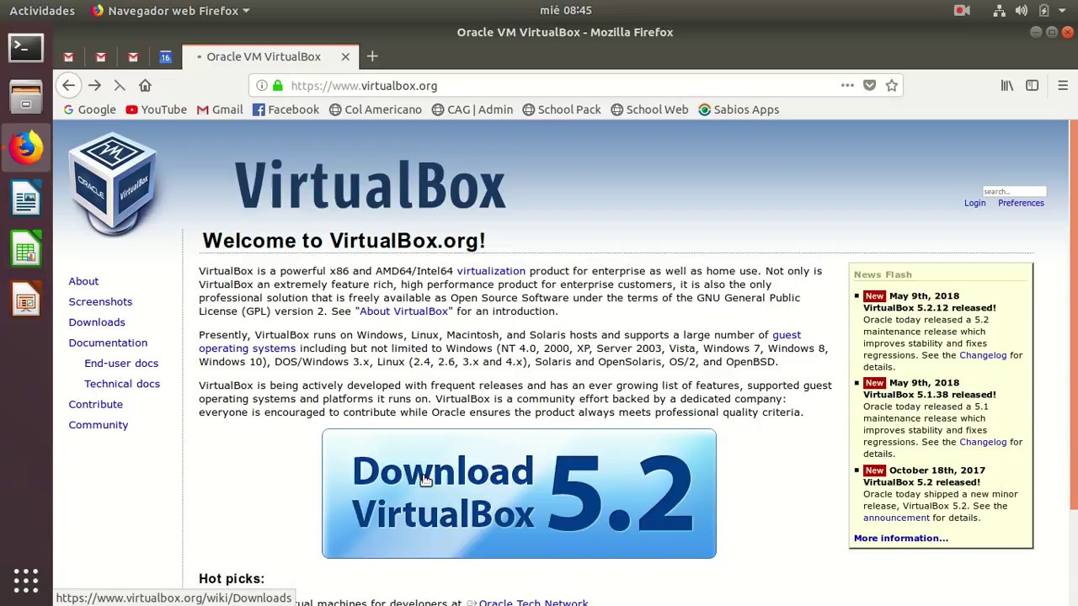Open Changelog link for 5.1.38 release

pos(983,442)
